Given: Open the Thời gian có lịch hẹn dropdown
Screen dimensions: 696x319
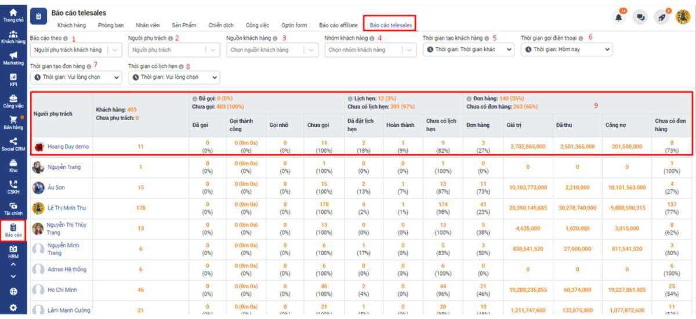Looking at the screenshot, I should pos(173,77).
